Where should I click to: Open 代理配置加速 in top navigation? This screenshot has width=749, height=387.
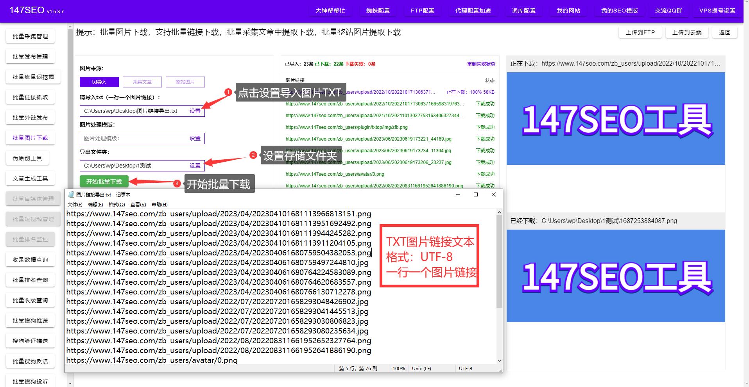[473, 11]
